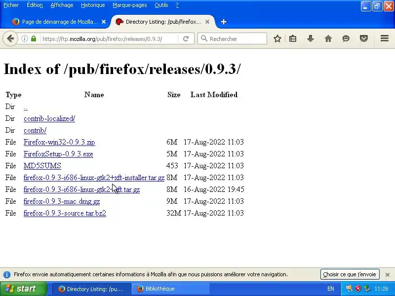Image resolution: width=395 pixels, height=296 pixels.
Task: Go back with the back arrow button
Action: click(10, 39)
